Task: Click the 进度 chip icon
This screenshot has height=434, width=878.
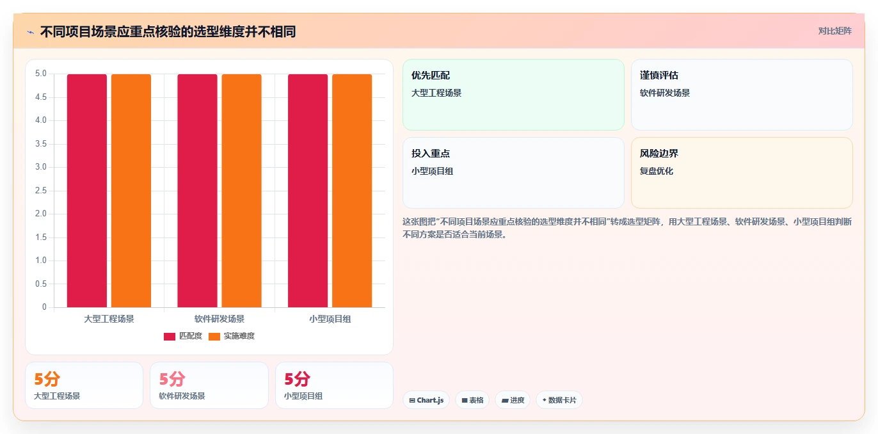Action: click(504, 400)
